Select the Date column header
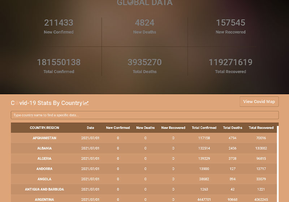 [x=90, y=128]
